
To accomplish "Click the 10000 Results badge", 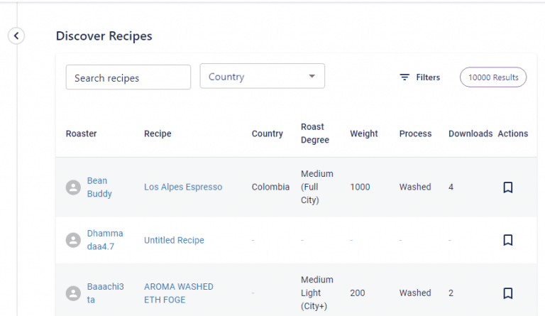I will tap(493, 77).
